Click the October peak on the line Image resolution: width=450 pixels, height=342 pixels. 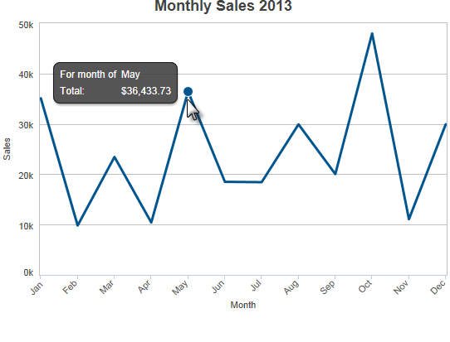(372, 34)
